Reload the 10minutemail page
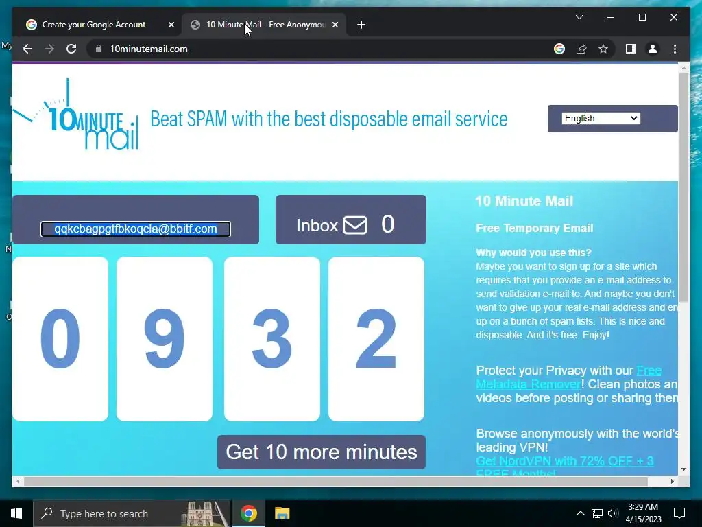 click(x=71, y=49)
